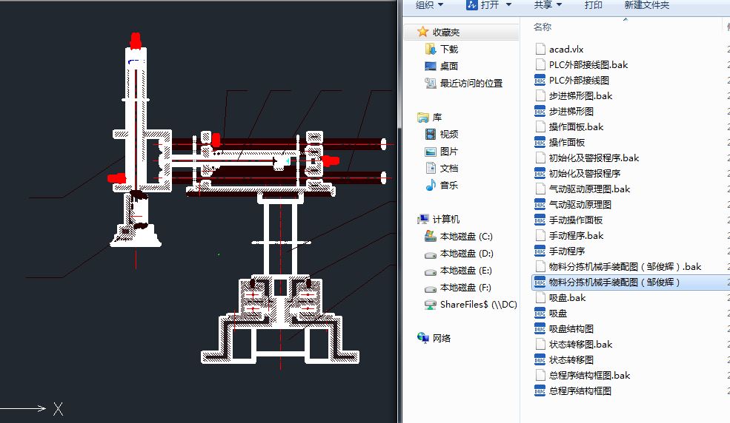Screen dimensions: 730x423
Task: Click 新建文件夹 to create a folder
Action: click(x=646, y=5)
